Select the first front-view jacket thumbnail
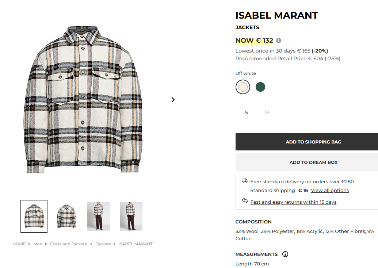 point(34,216)
